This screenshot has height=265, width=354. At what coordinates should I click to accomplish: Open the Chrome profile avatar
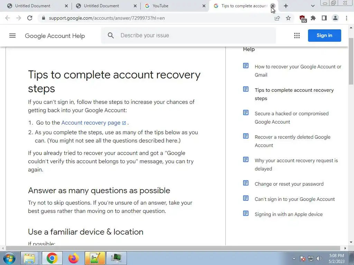point(335,18)
